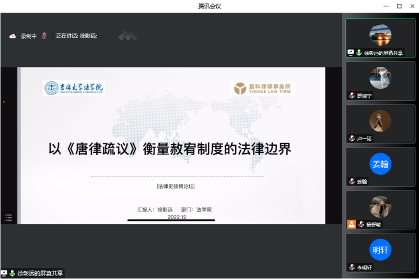The height and width of the screenshot is (279, 419).
Task: Click 卢一诺's muted microphone icon
Action: click(352, 138)
